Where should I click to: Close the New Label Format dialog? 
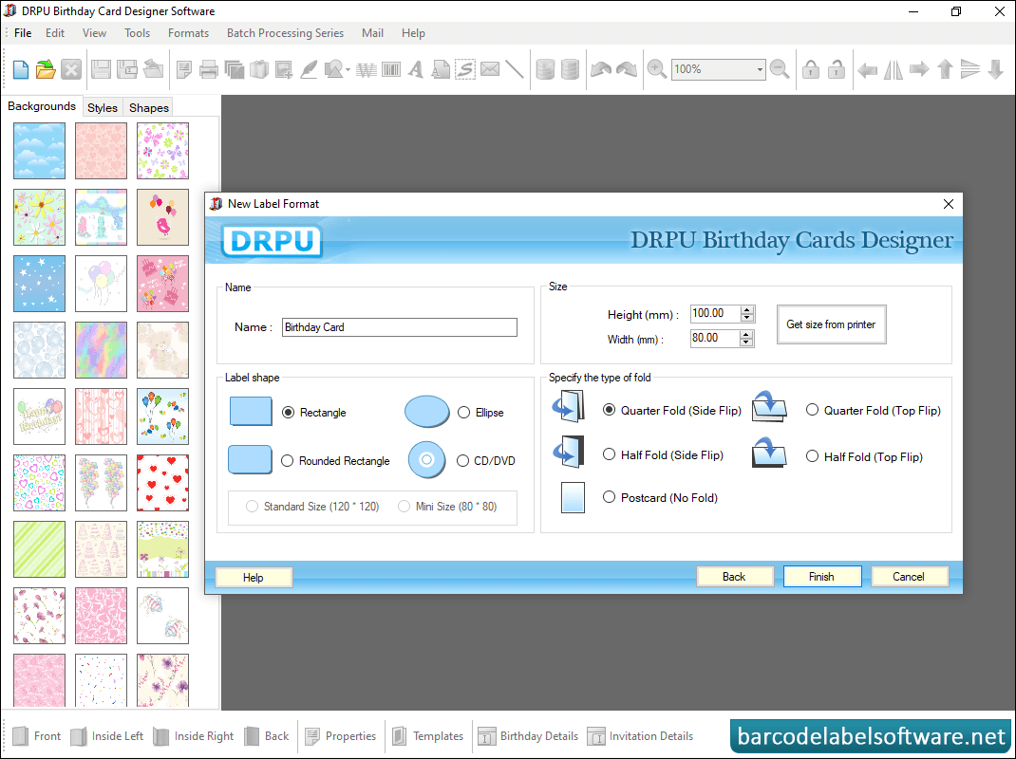(x=949, y=204)
